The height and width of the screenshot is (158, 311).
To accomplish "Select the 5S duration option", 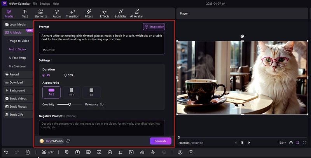I will 47,75.
